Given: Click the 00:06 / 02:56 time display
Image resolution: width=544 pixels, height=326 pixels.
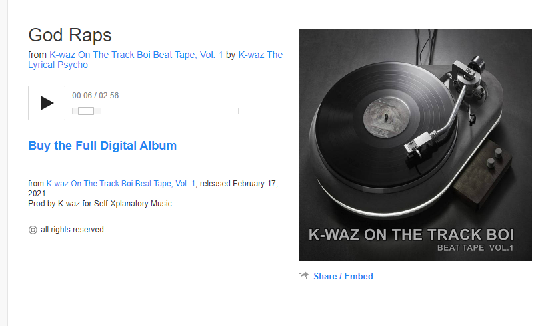Looking at the screenshot, I should tap(95, 96).
